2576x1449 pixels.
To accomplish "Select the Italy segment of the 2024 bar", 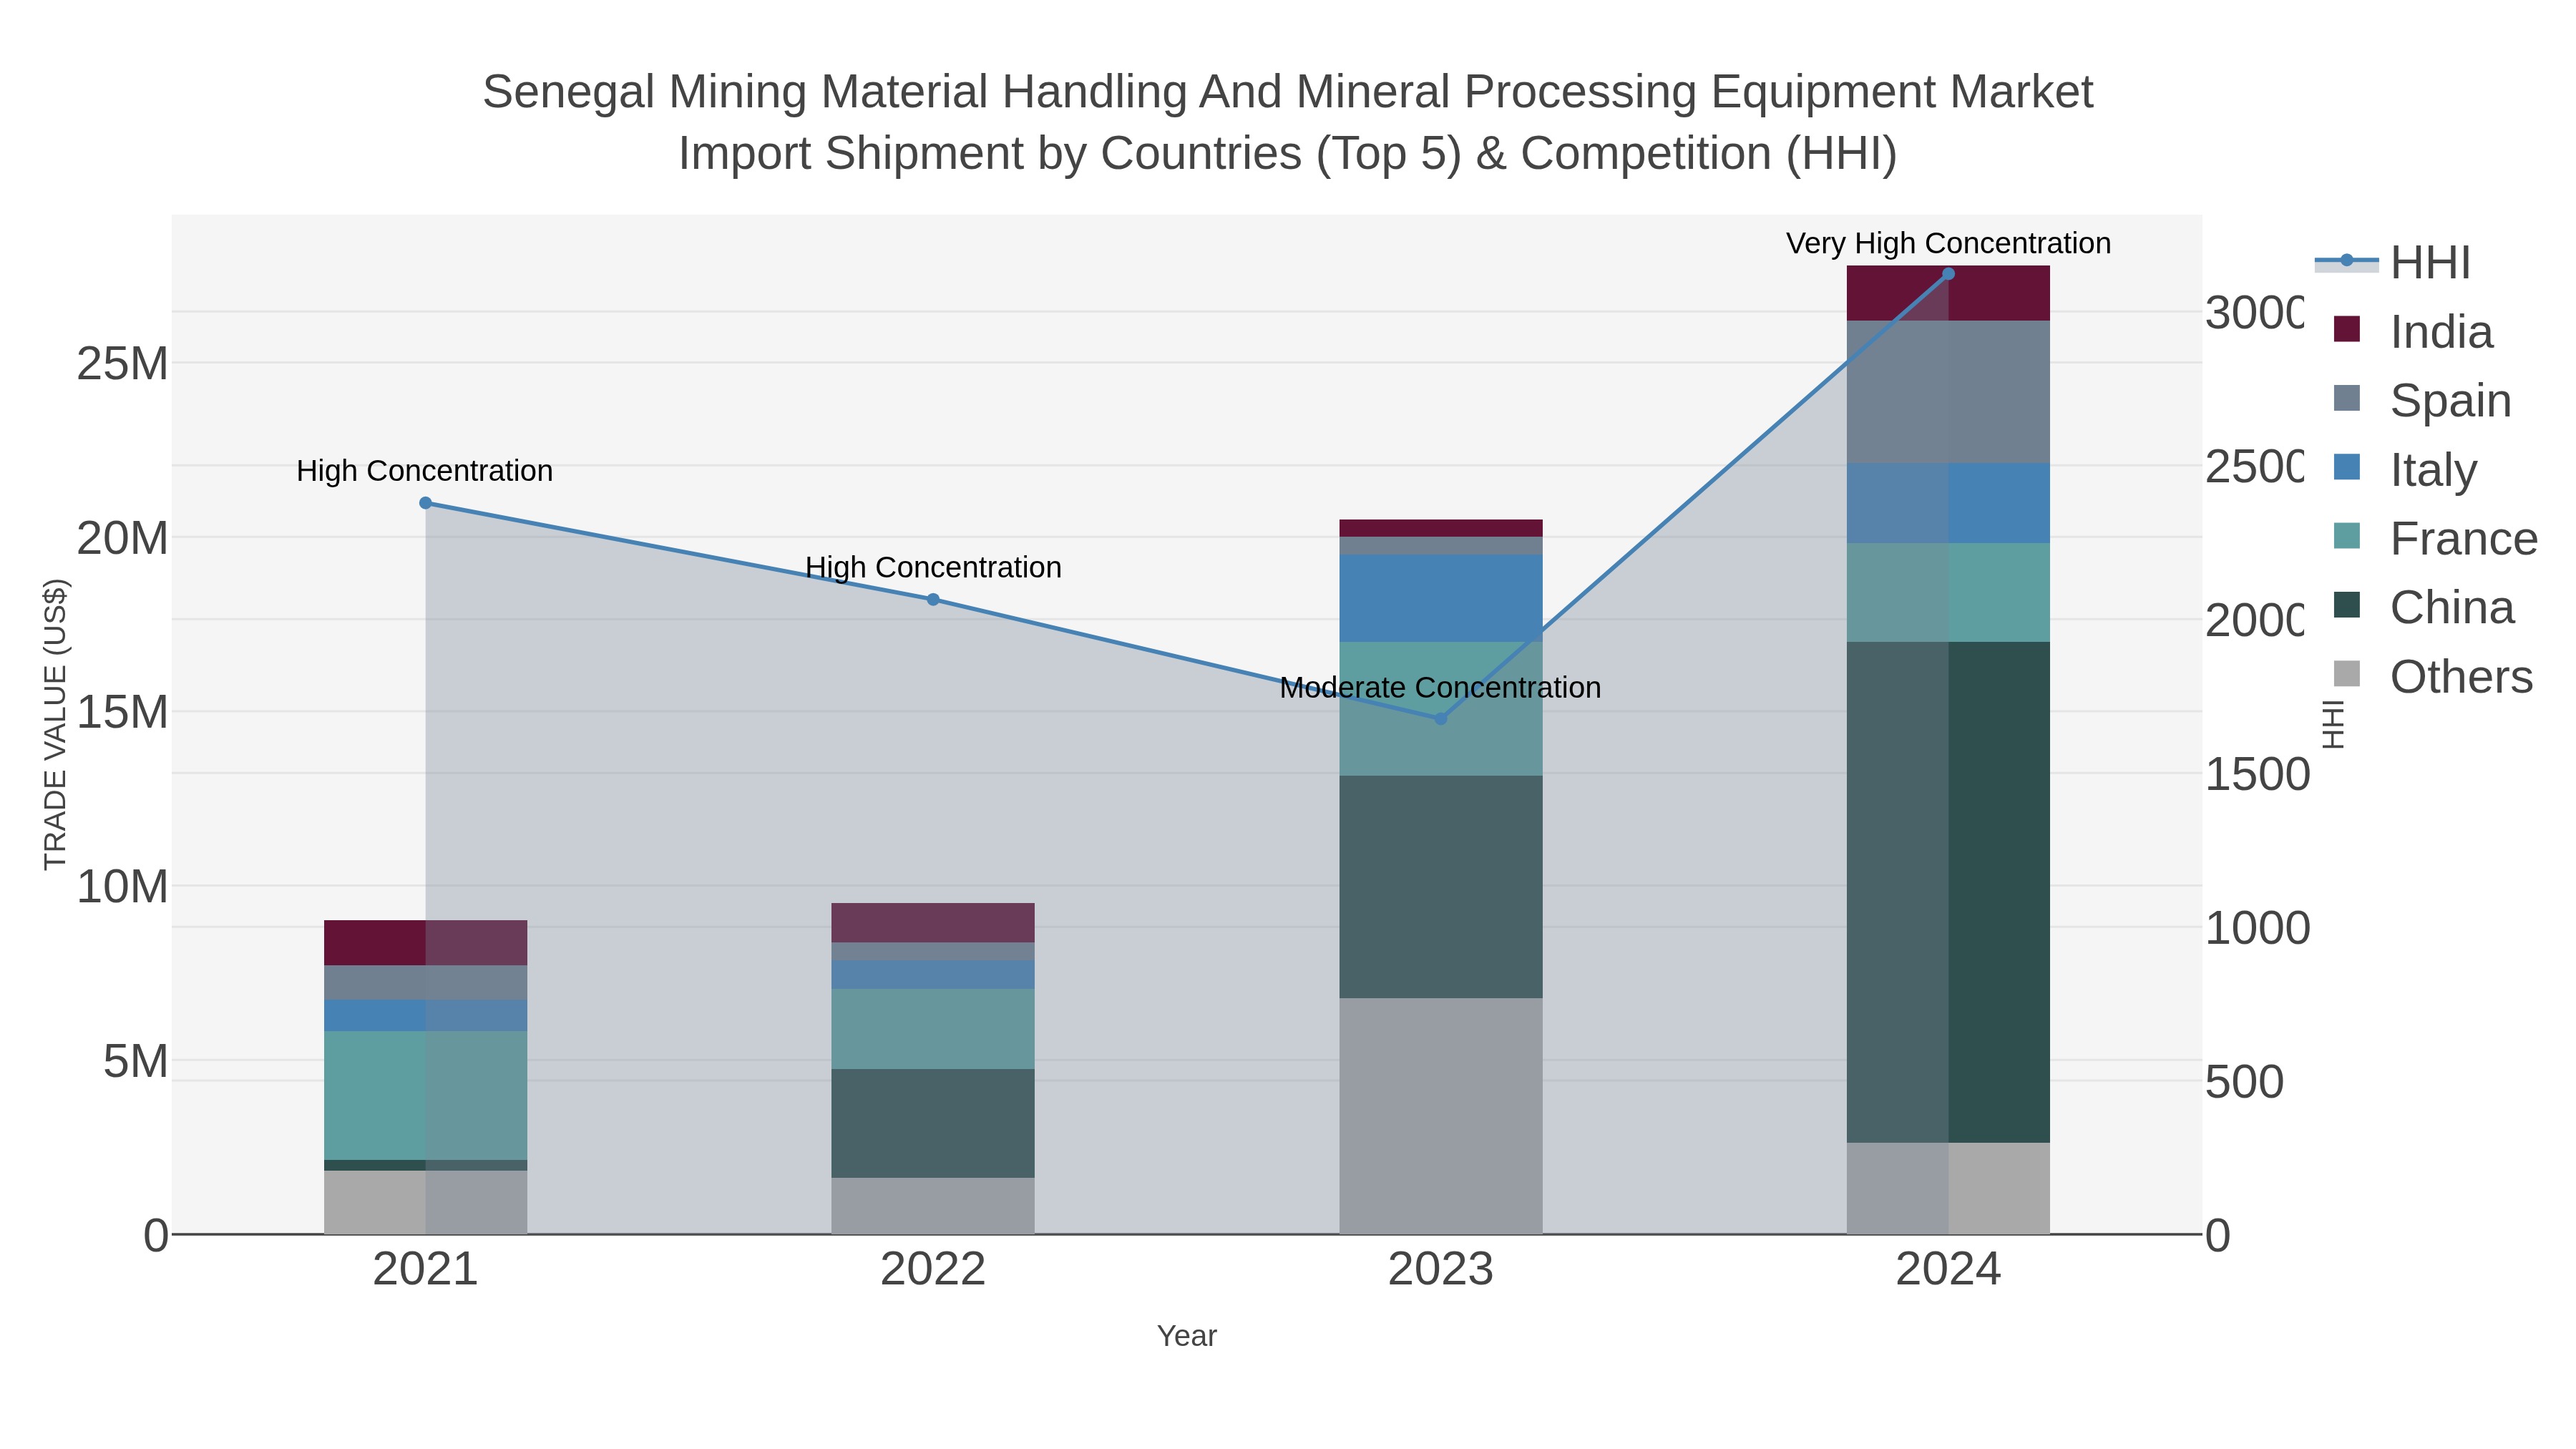I will point(1948,504).
